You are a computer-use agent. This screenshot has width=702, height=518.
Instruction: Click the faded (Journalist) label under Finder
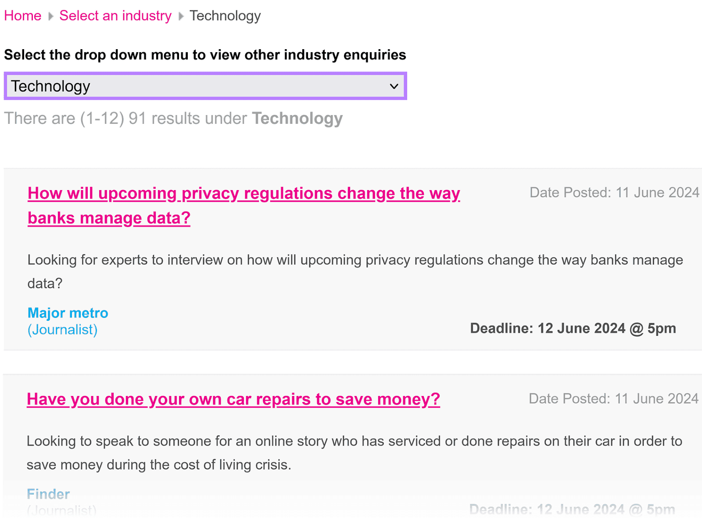(61, 510)
